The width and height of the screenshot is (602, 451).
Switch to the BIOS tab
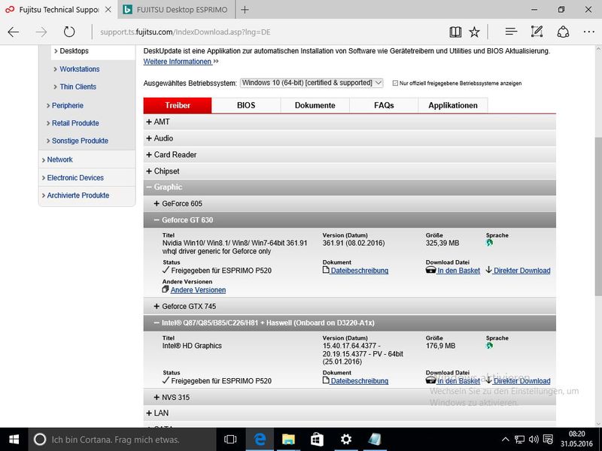(246, 105)
